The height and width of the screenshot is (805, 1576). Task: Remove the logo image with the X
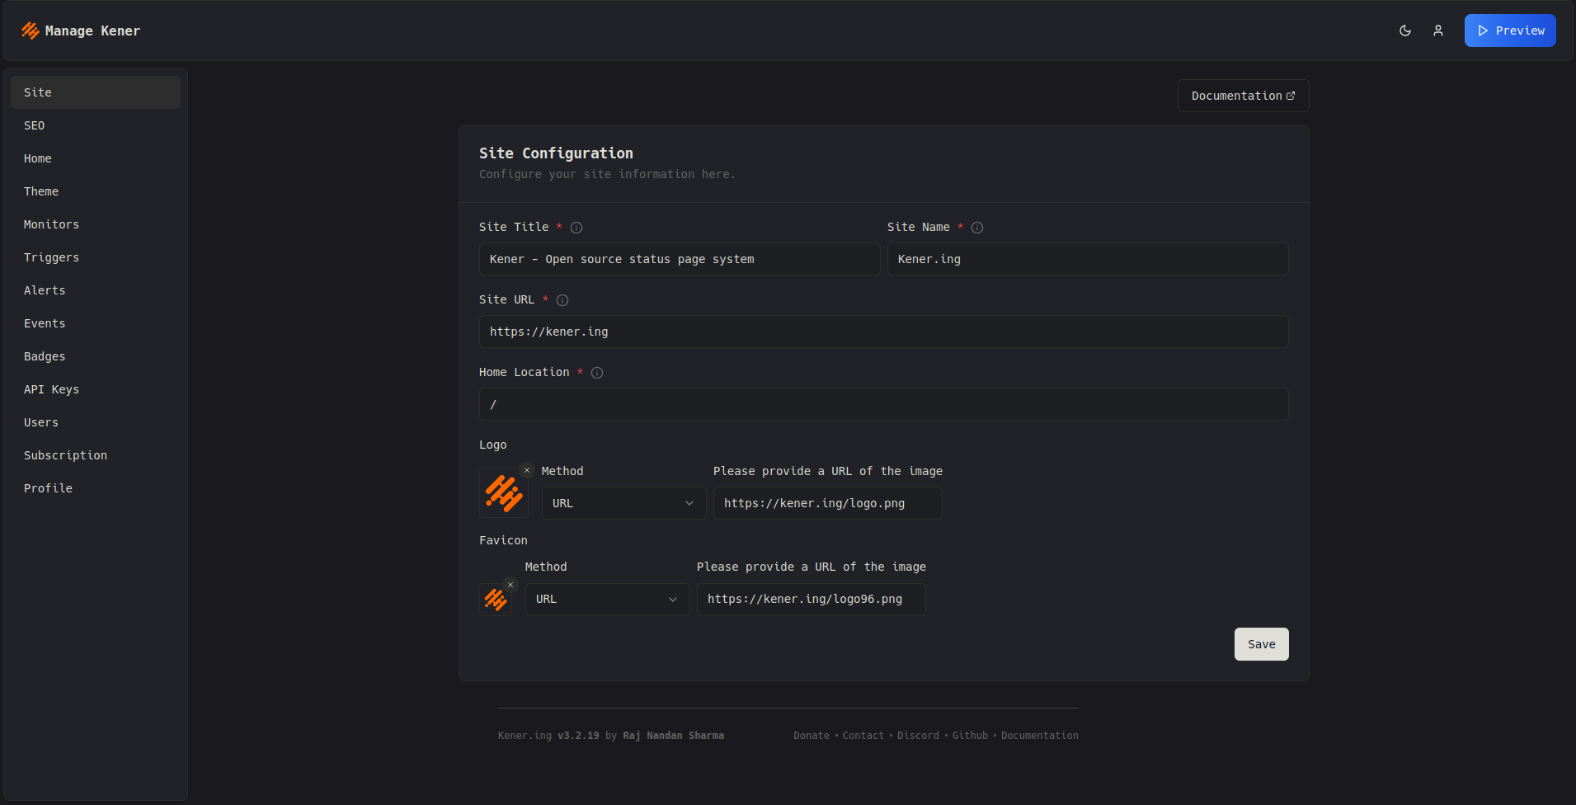click(527, 470)
